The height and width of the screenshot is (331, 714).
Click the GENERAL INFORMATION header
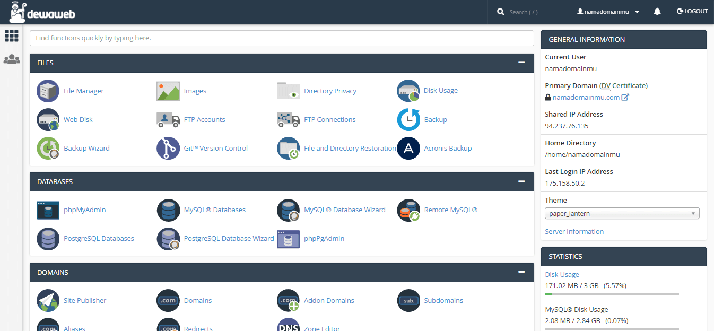click(624, 39)
